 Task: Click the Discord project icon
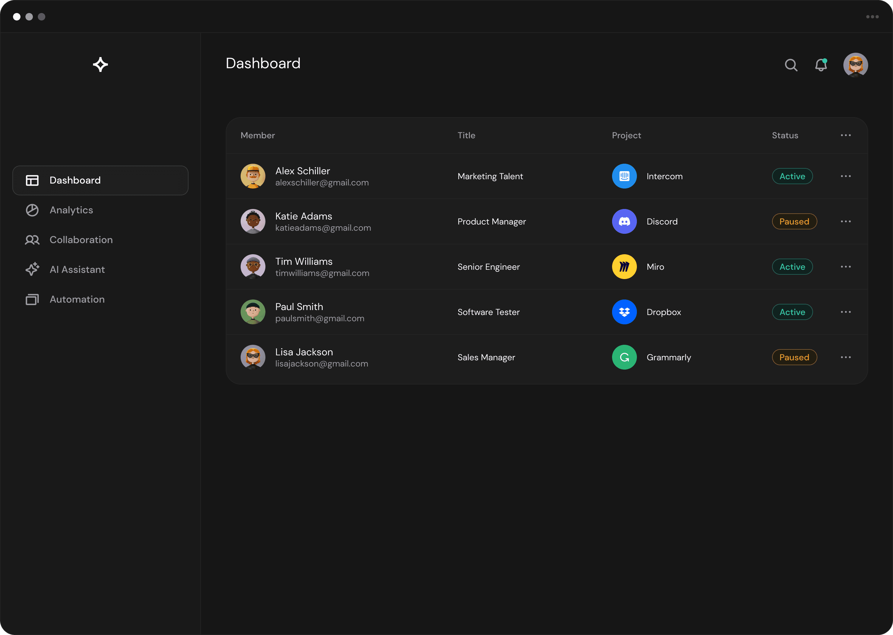(x=624, y=222)
